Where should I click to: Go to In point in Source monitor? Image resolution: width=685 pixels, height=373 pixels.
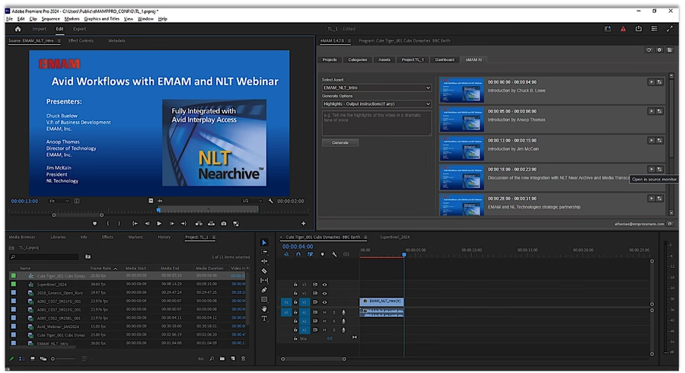pos(135,224)
